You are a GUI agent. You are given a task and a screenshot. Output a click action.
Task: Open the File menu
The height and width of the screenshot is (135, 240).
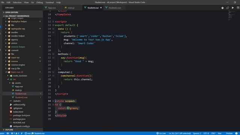3,3
